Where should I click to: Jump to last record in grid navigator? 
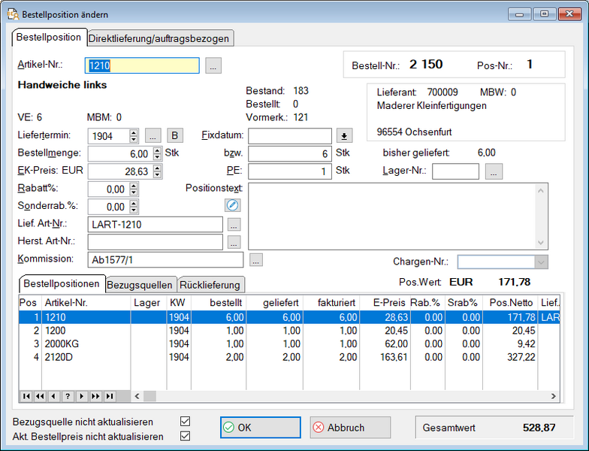[110, 396]
